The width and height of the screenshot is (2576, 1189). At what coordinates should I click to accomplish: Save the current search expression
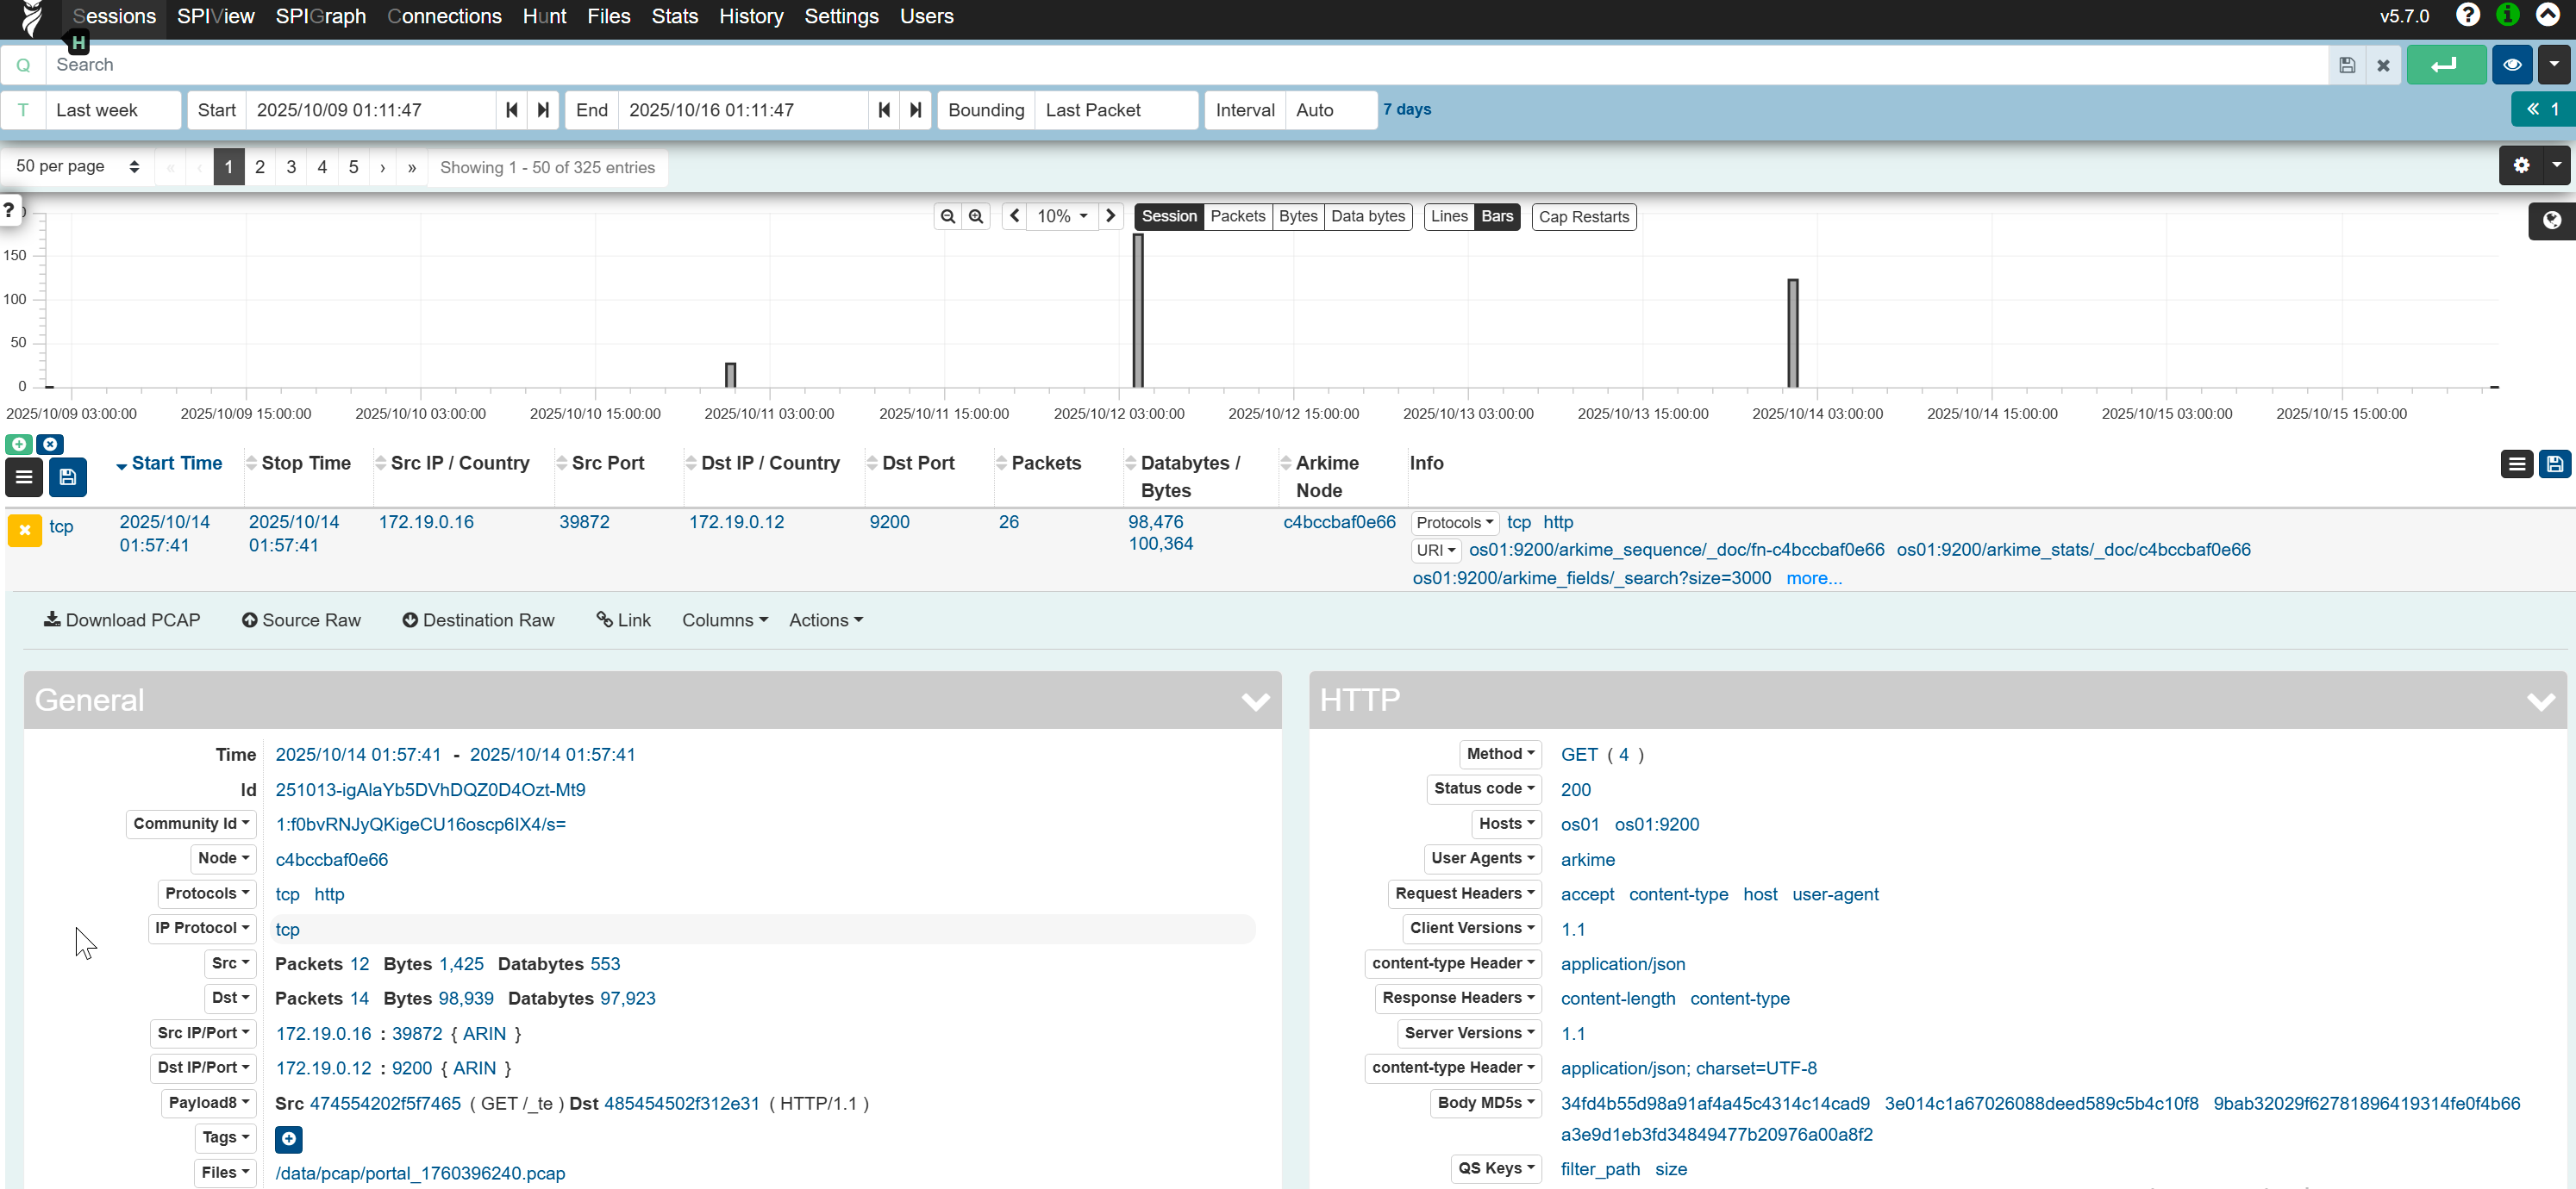(2347, 64)
